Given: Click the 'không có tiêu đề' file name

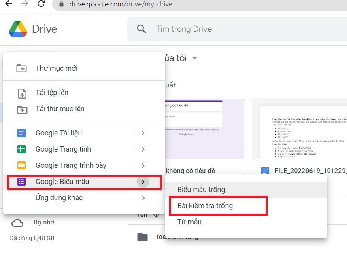Looking at the screenshot, I should coord(191,171).
